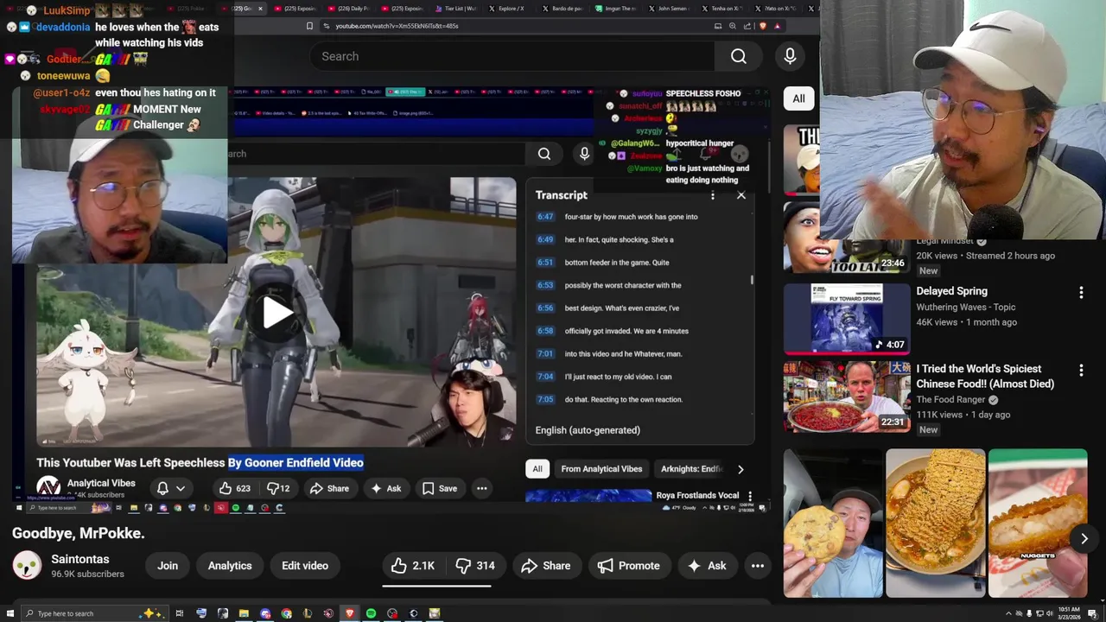Click the Saintontas channel avatar
Screen dimensions: 1106x622
click(x=27, y=566)
